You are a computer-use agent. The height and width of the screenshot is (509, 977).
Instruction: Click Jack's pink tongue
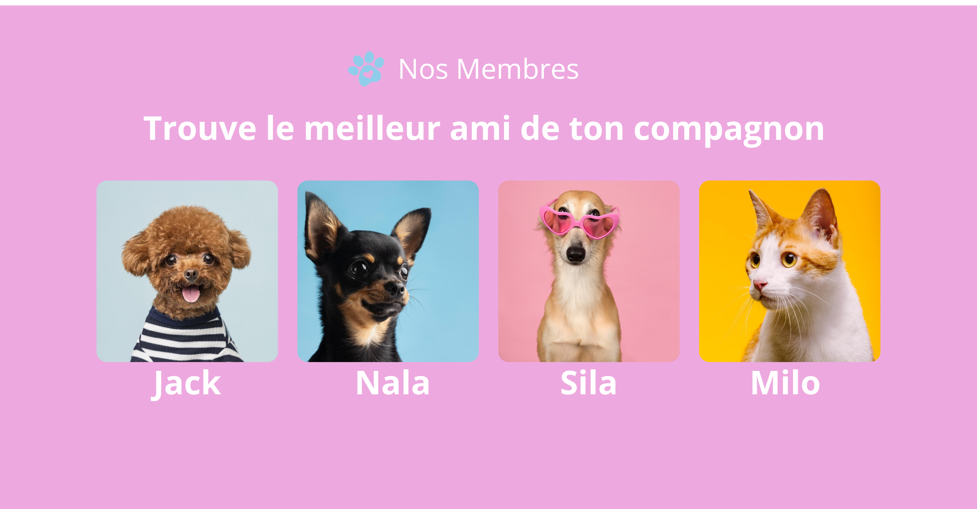(x=191, y=294)
